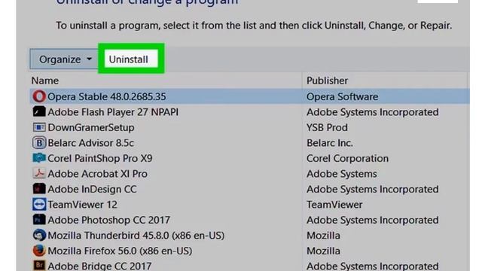Click TeamViewer publisher cell
482x271 pixels.
[x=334, y=204]
